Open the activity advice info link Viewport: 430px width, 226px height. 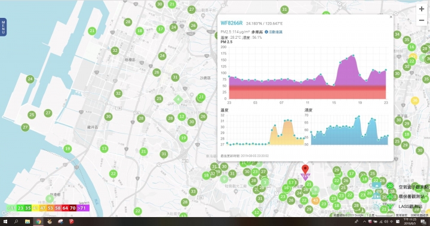(x=274, y=32)
